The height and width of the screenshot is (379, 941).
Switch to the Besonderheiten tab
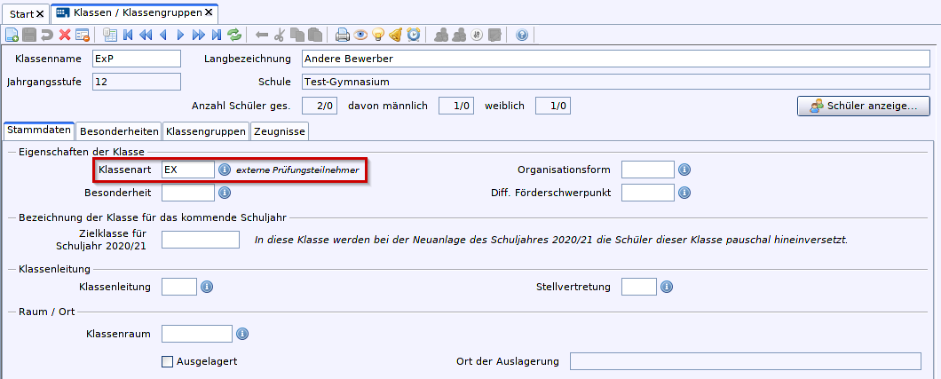[x=119, y=130]
